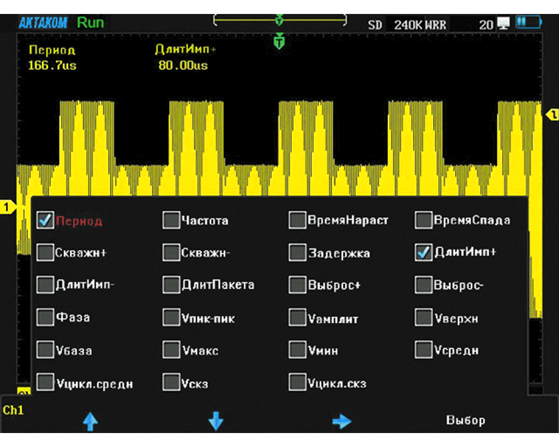559x447 pixels.
Task: Click the trigger level marker on right edge
Action: click(552, 114)
